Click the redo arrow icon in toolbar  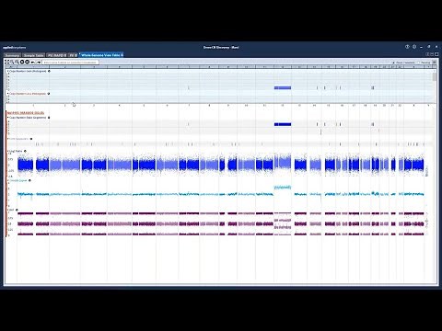39,63
